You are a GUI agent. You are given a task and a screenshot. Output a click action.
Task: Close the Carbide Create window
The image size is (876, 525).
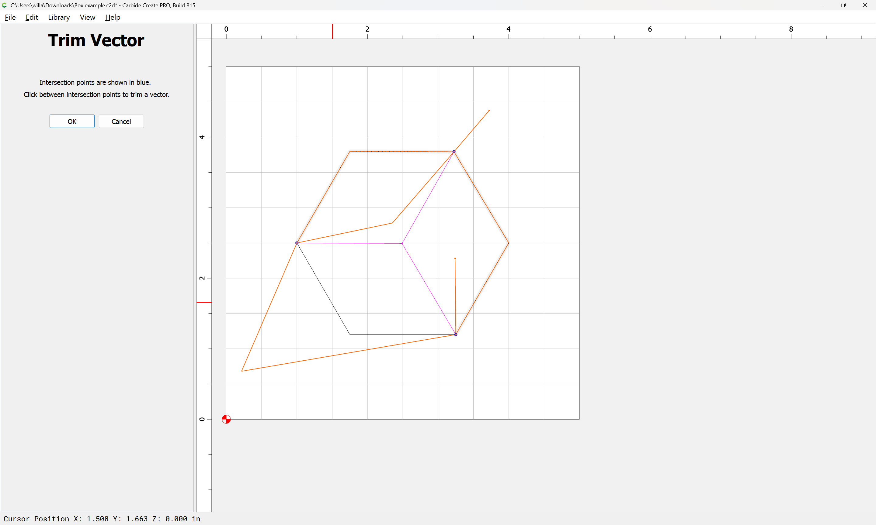coord(865,5)
